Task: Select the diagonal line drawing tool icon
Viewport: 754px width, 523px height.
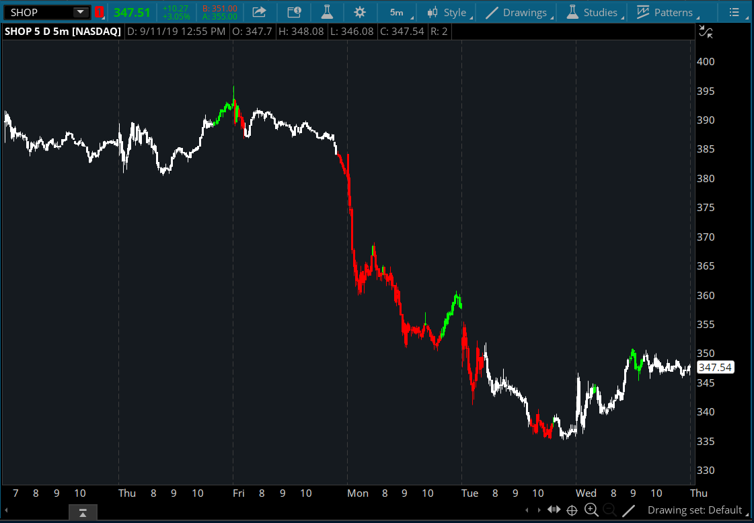Action: tap(628, 510)
